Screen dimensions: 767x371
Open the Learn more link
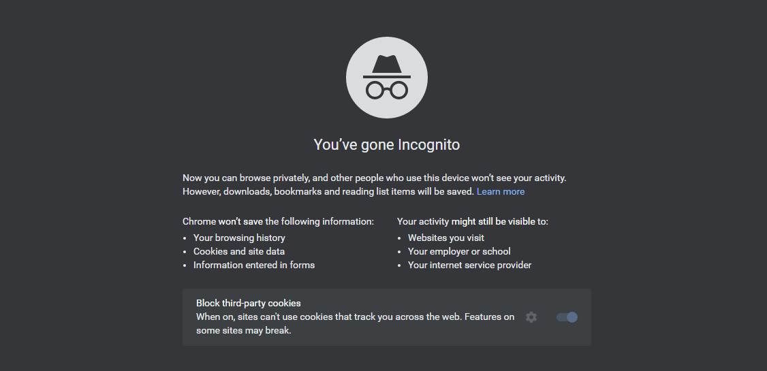(501, 191)
